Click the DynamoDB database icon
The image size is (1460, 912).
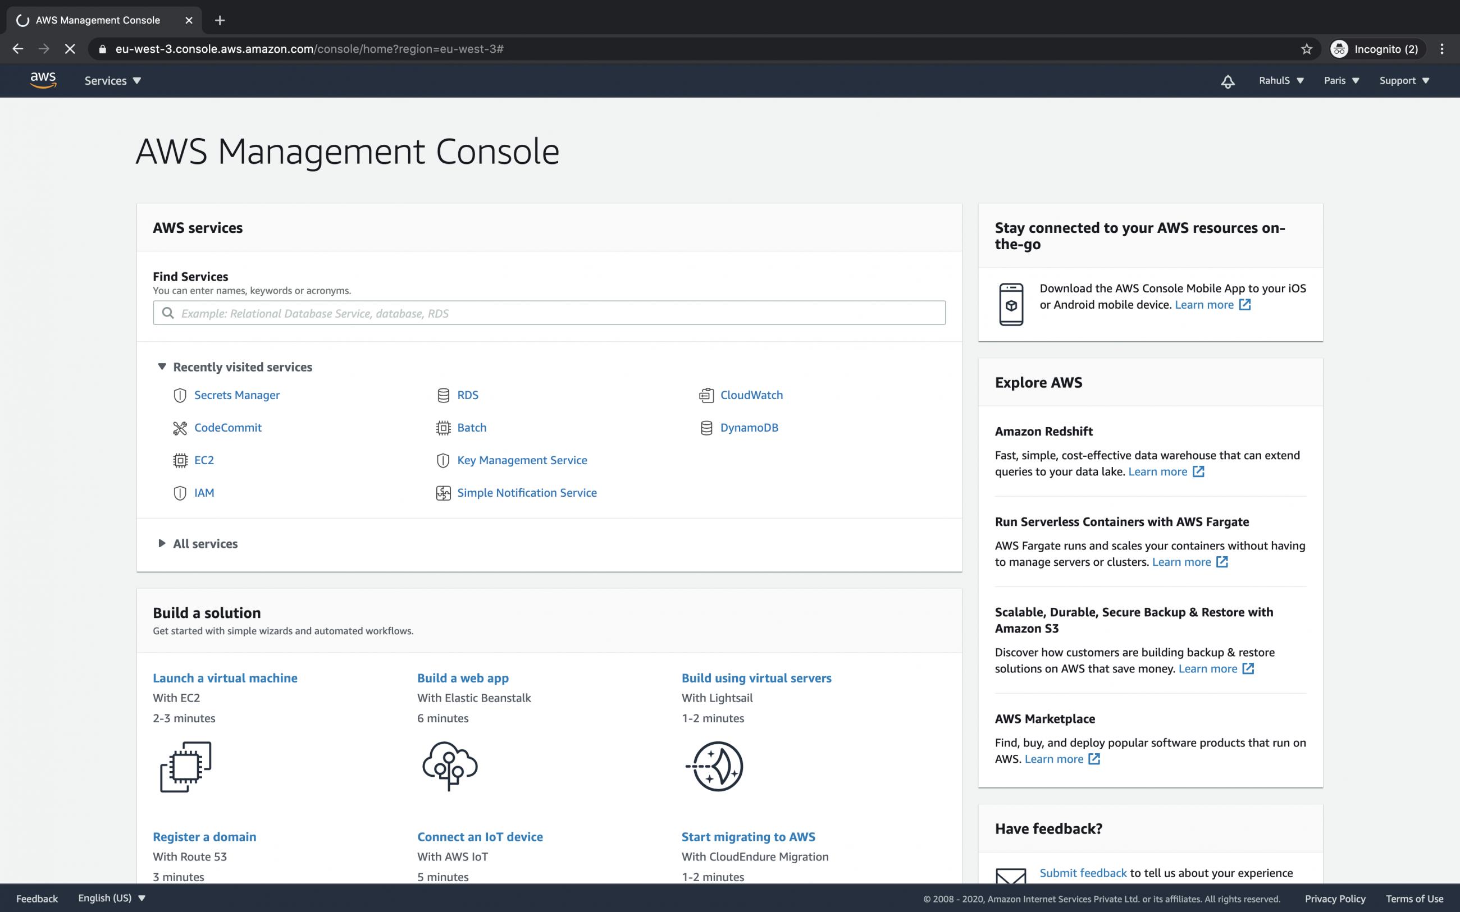tap(706, 428)
